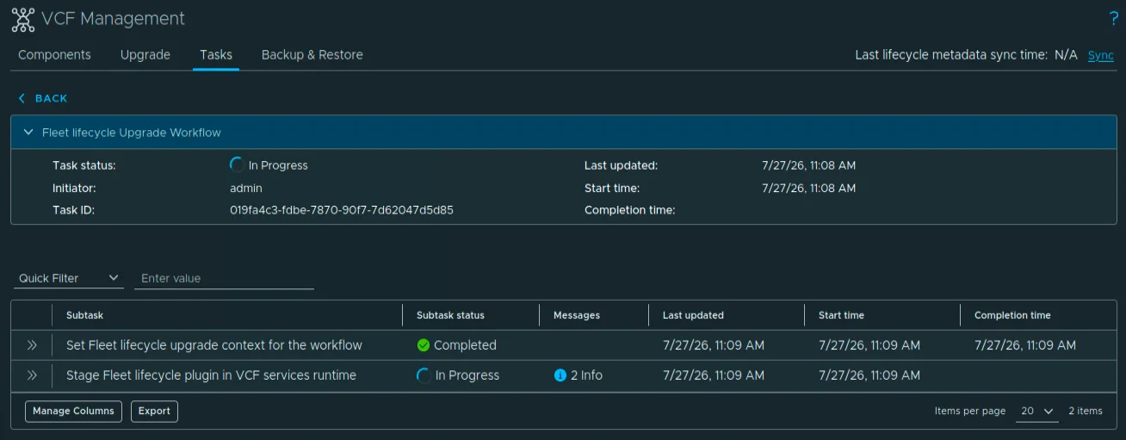This screenshot has height=440, width=1126.
Task: Switch to the Upgrade tab
Action: pyautogui.click(x=145, y=54)
